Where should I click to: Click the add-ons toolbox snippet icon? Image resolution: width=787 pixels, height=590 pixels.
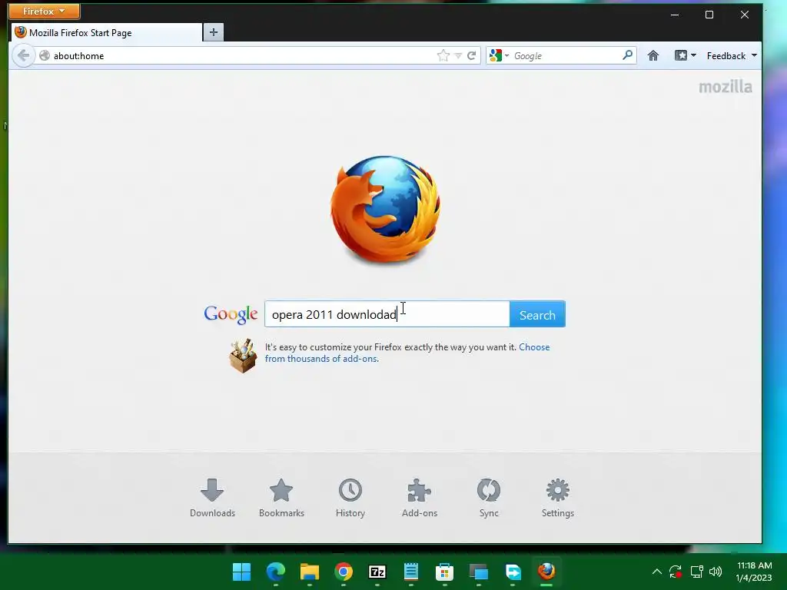pos(243,356)
